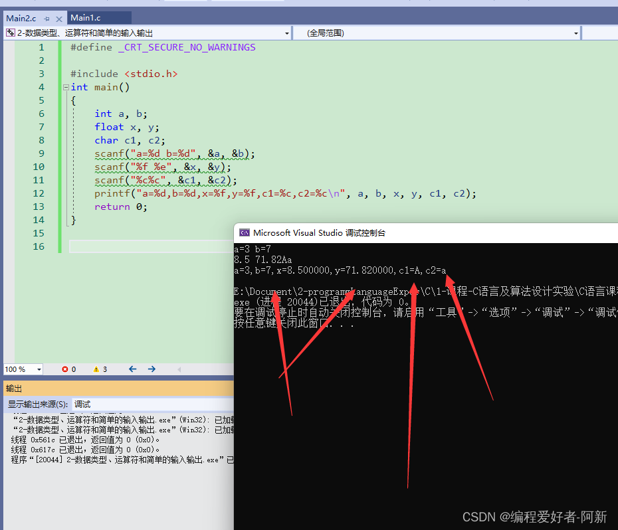Switch to the Main1.c tab
The image size is (618, 530).
pyautogui.click(x=86, y=18)
